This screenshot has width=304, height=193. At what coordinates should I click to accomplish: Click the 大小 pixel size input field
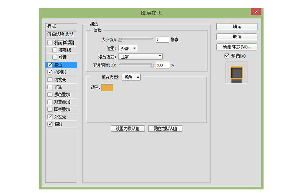[x=162, y=40]
